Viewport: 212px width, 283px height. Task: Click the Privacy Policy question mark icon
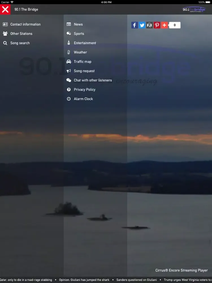tap(69, 89)
